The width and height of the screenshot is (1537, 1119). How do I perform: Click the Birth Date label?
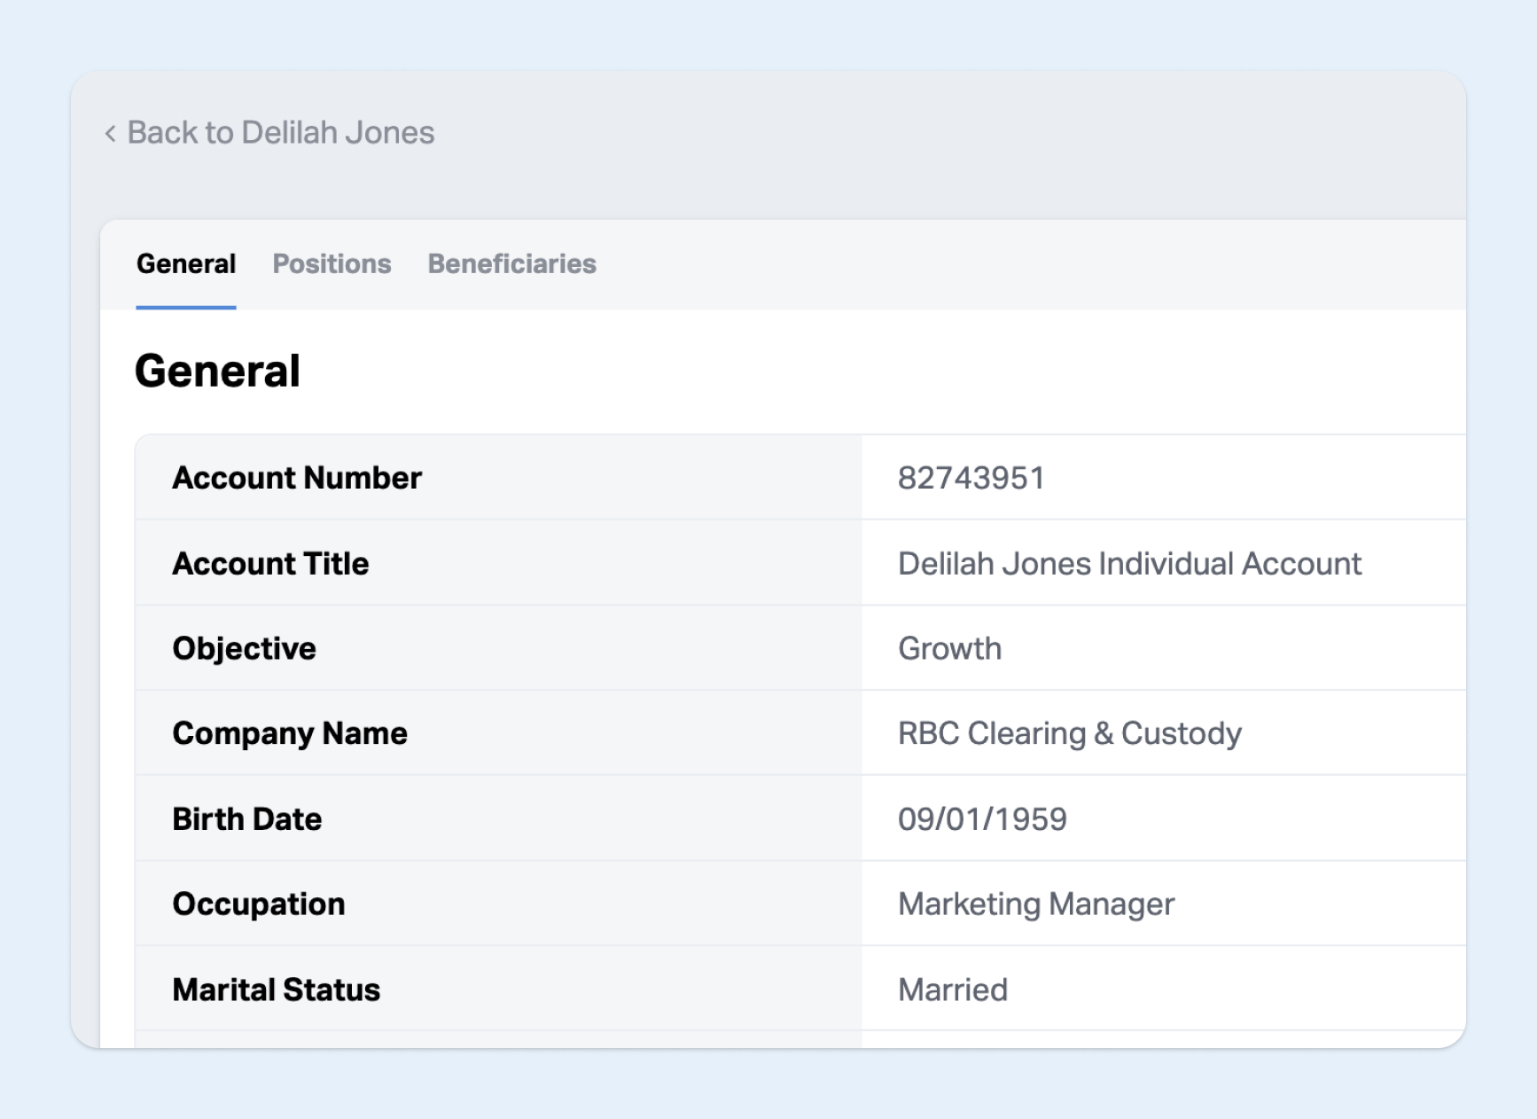tap(246, 819)
